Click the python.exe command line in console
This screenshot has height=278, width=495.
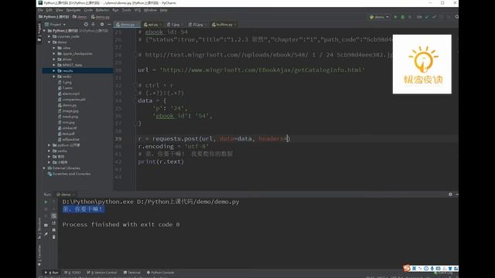(151, 202)
